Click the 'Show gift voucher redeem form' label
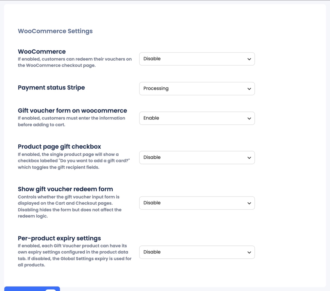The height and width of the screenshot is (291, 330). coord(65,189)
